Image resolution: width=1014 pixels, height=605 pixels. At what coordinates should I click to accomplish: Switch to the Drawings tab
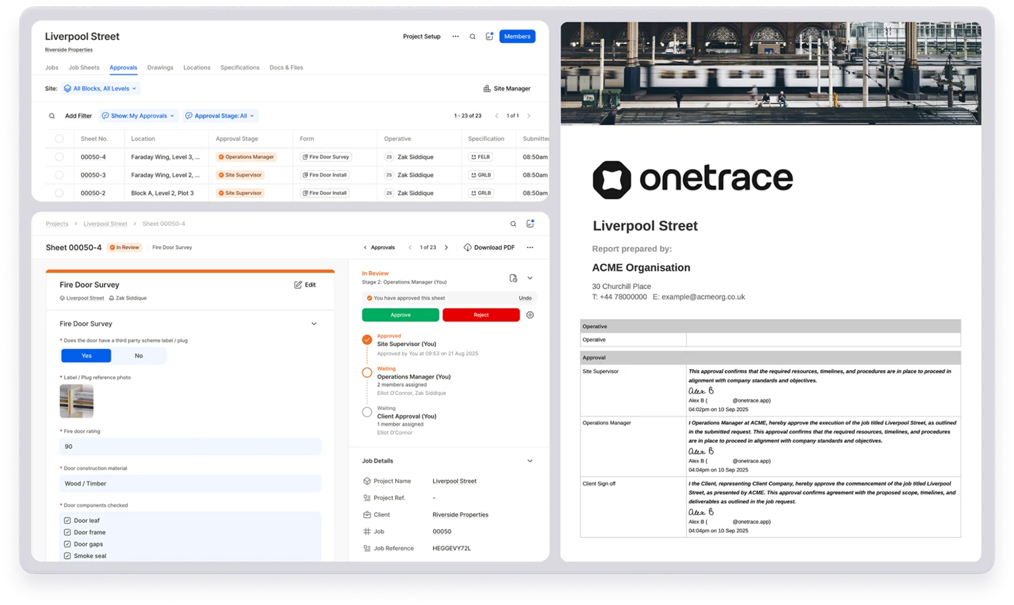160,67
